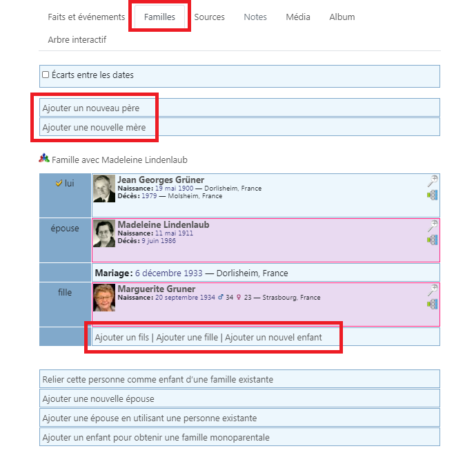Viewport: 454px width, 453px height.
Task: Enable the Écarts entre les dates checkbox
Action: 46,75
